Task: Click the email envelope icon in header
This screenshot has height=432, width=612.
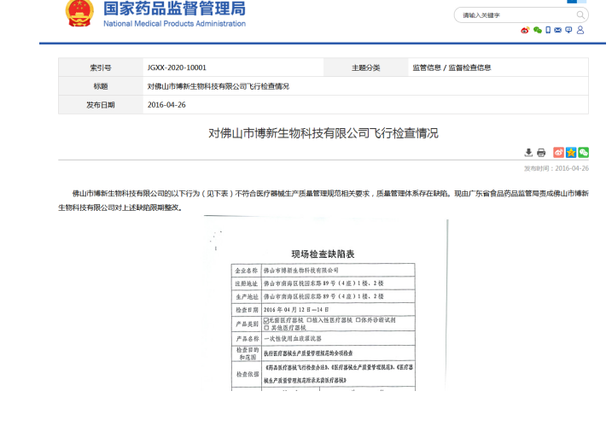Action: point(558,30)
